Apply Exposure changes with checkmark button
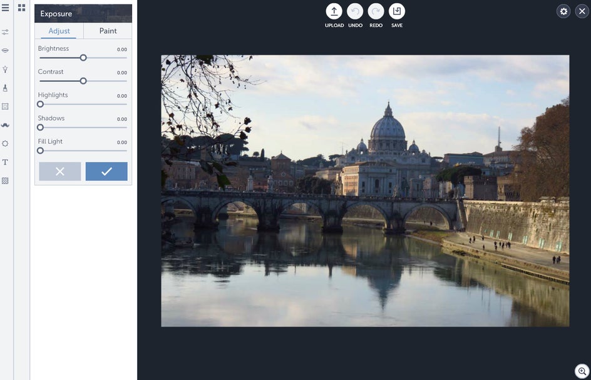Image resolution: width=591 pixels, height=380 pixels. point(106,172)
